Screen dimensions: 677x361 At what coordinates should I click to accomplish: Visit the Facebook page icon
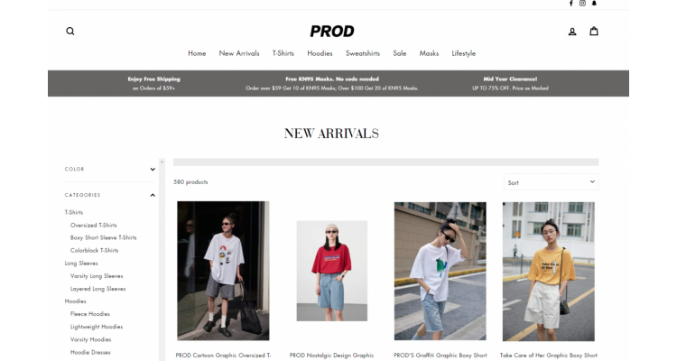(x=570, y=3)
